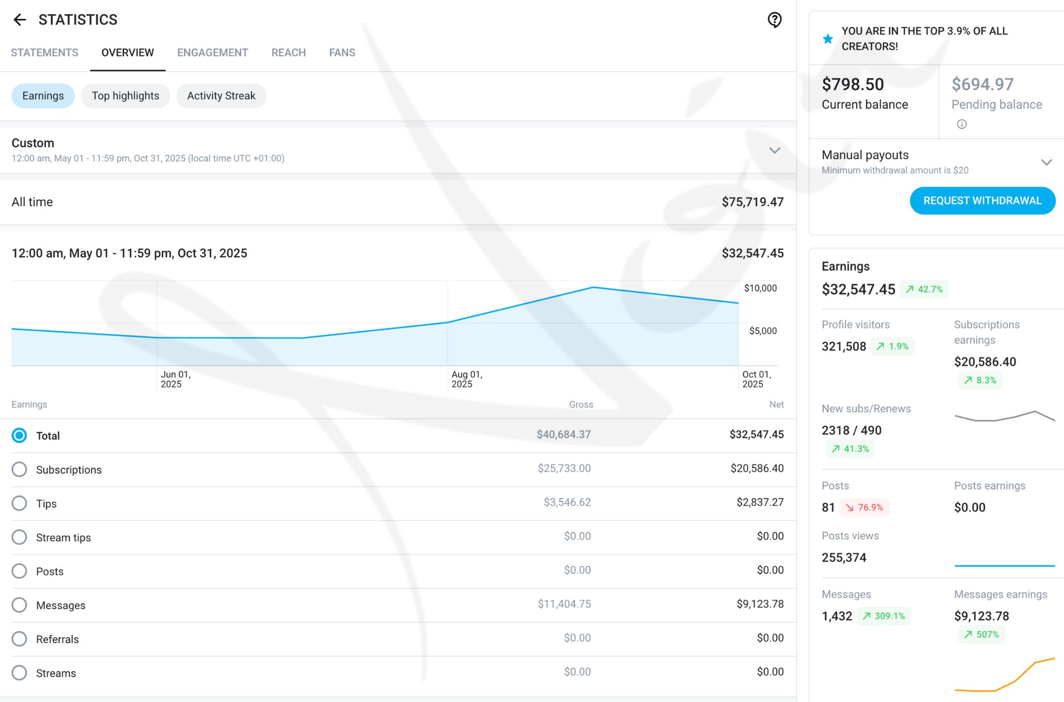This screenshot has width=1064, height=702.
Task: Click the Request Withdrawal button
Action: (x=982, y=201)
